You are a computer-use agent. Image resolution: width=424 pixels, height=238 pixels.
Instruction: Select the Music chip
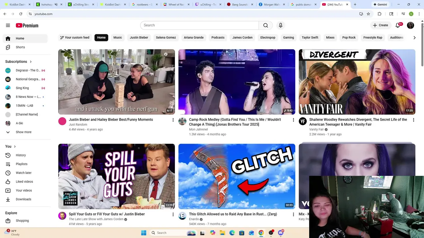(118, 38)
